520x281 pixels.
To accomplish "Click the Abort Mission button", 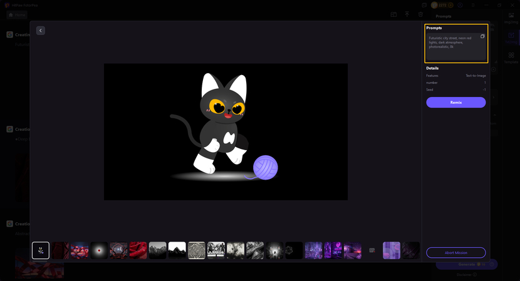I will 455,253.
